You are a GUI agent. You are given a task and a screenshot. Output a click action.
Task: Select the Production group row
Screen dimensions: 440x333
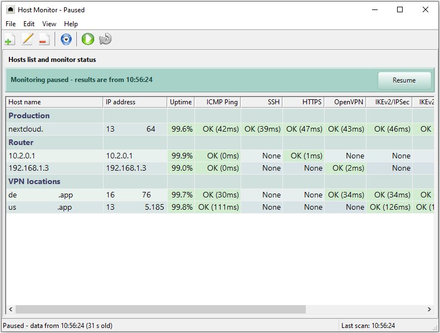tap(220, 115)
